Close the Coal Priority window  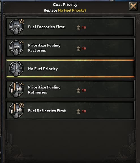(x=133, y=6)
